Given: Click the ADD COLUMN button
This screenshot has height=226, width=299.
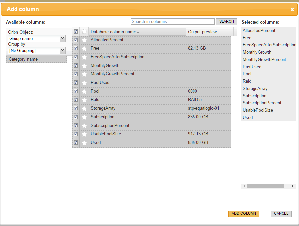Looking at the screenshot, I should coord(244,213).
